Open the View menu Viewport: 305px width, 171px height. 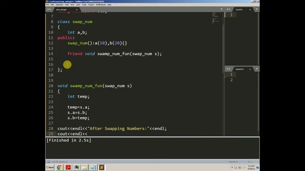(x=72, y=5)
